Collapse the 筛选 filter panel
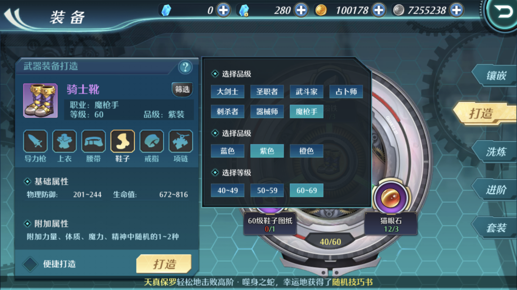 tap(183, 90)
